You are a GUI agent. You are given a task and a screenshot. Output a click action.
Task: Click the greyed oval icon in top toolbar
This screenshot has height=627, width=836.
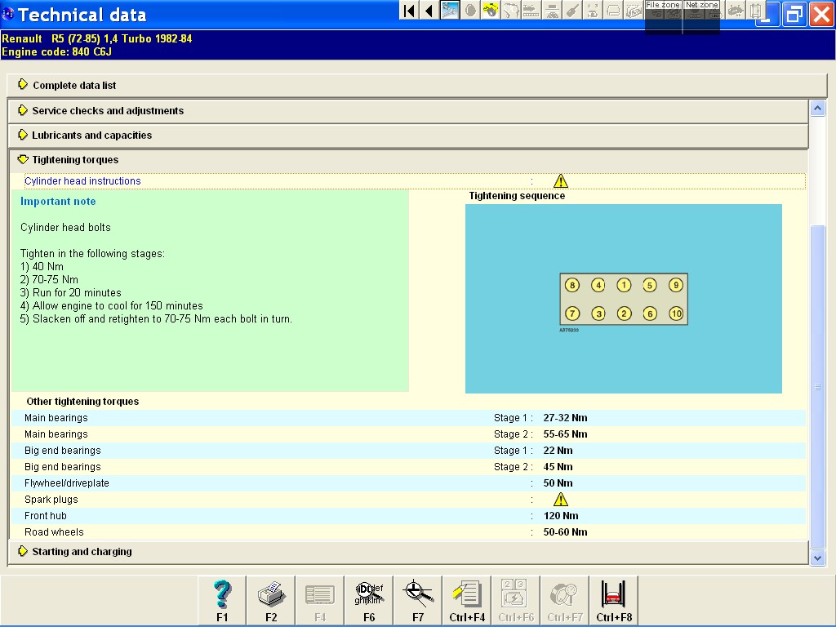(x=470, y=11)
